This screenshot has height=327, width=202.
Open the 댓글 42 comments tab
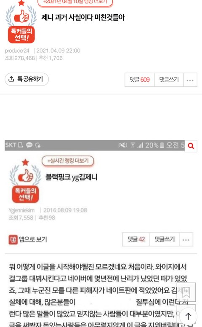coord(136,239)
